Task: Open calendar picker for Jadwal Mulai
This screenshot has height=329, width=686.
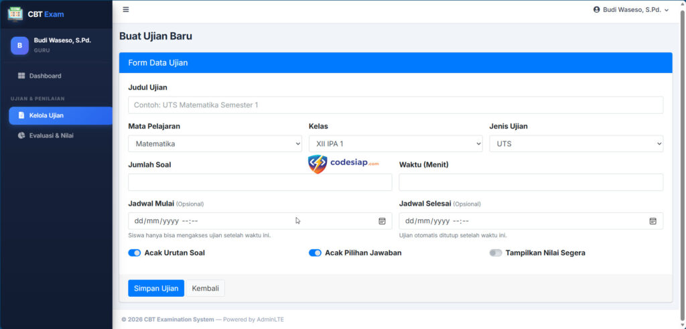Action: (x=382, y=221)
